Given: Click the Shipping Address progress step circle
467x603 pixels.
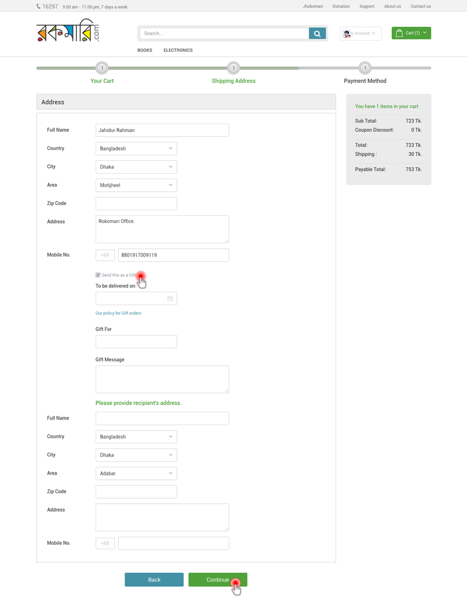Looking at the screenshot, I should point(233,68).
